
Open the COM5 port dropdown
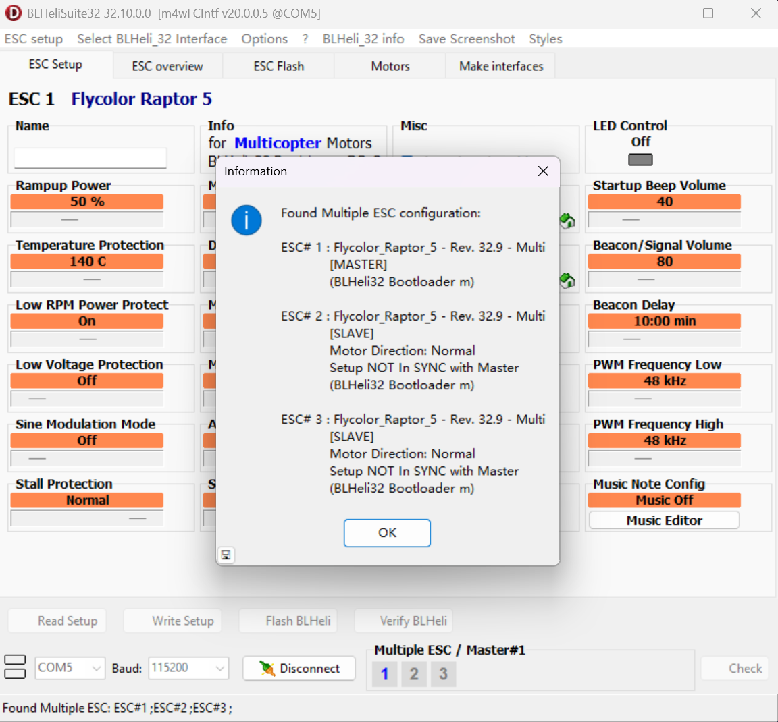click(70, 667)
